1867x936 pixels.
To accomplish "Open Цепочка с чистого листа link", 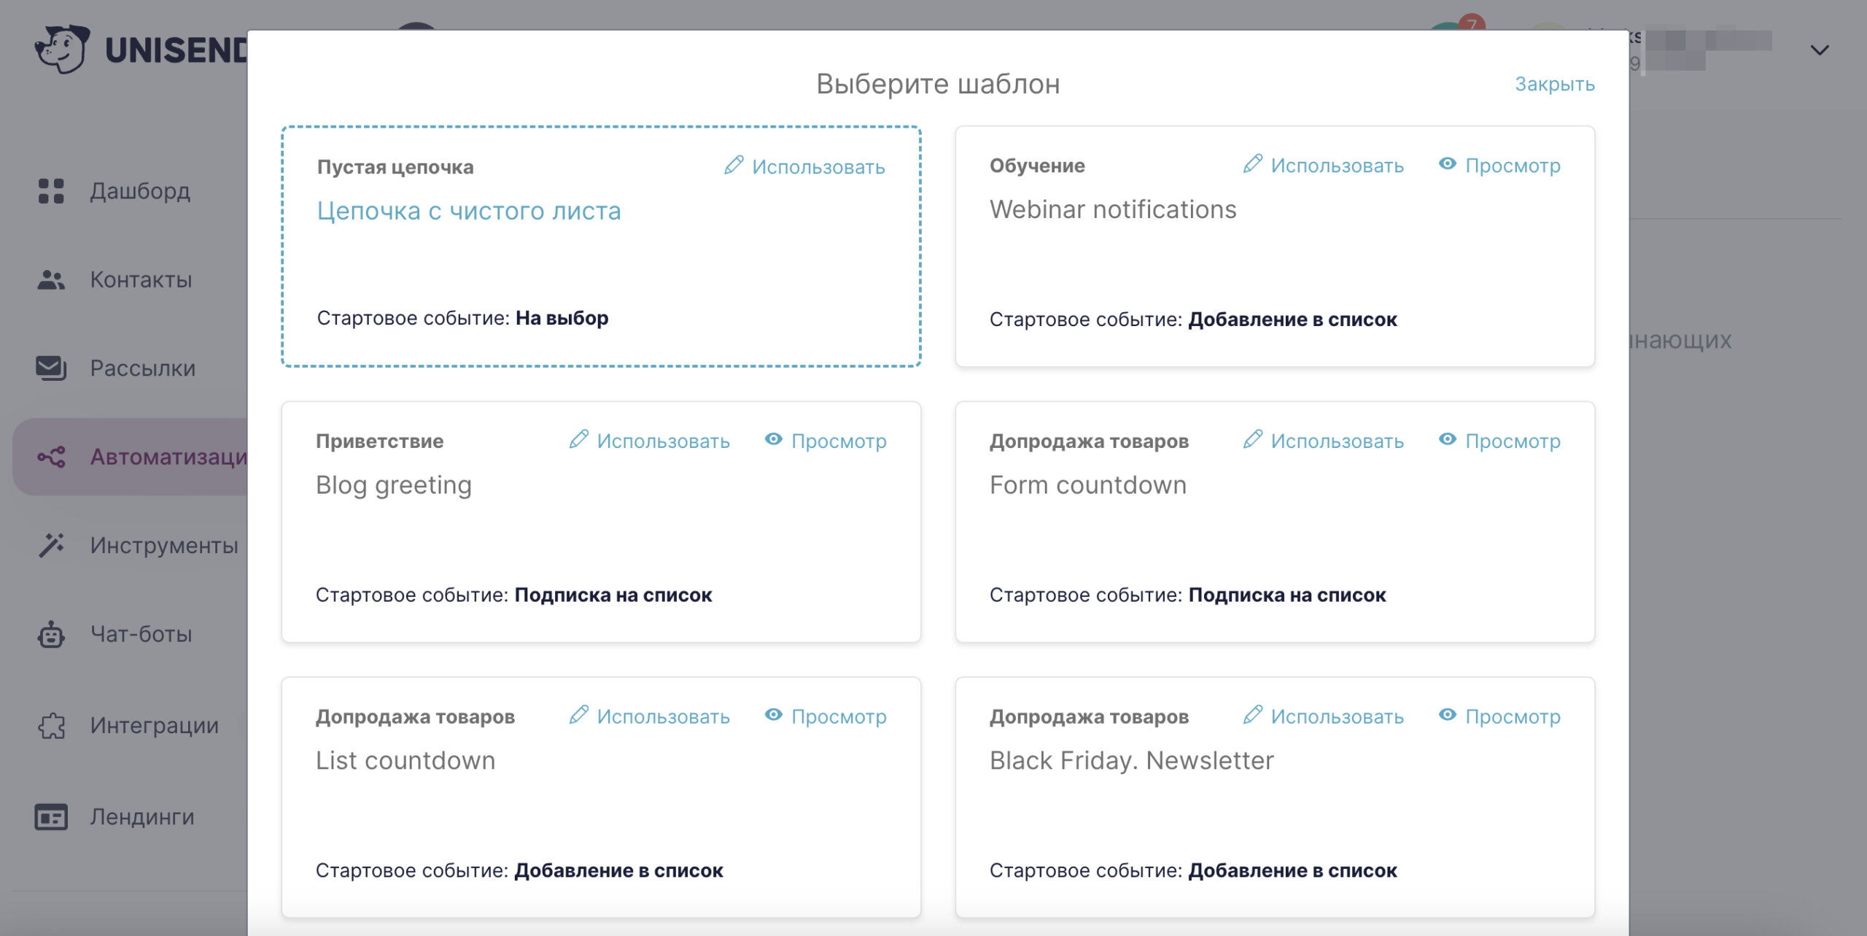I will click(x=469, y=211).
